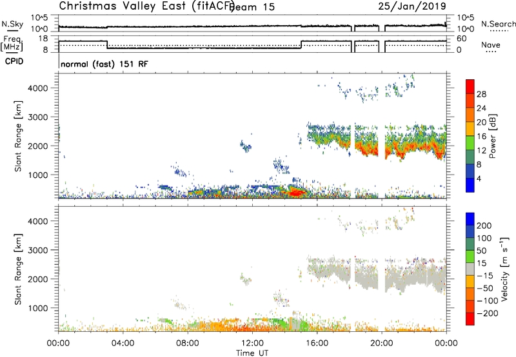Click the 'Slant Range [km]' label of the velocity panel
This screenshot has width=516, height=357.
point(18,269)
